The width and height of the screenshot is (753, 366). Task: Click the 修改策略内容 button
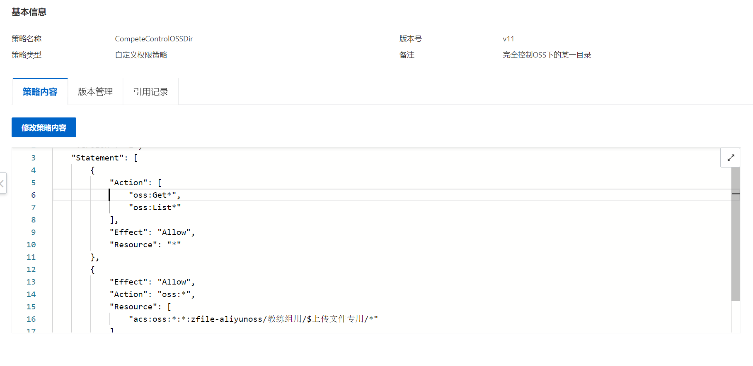pos(44,128)
